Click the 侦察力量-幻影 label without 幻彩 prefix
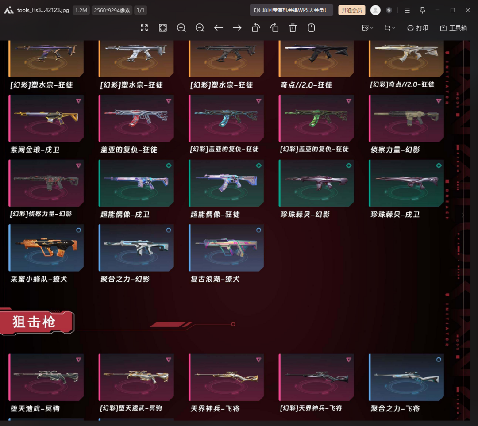This screenshot has height=426, width=478. [x=395, y=150]
